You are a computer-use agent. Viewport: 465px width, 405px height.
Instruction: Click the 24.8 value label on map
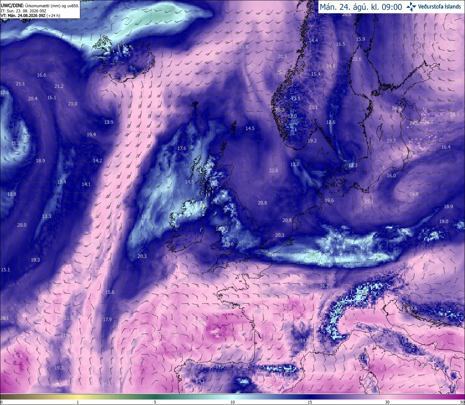(414, 194)
